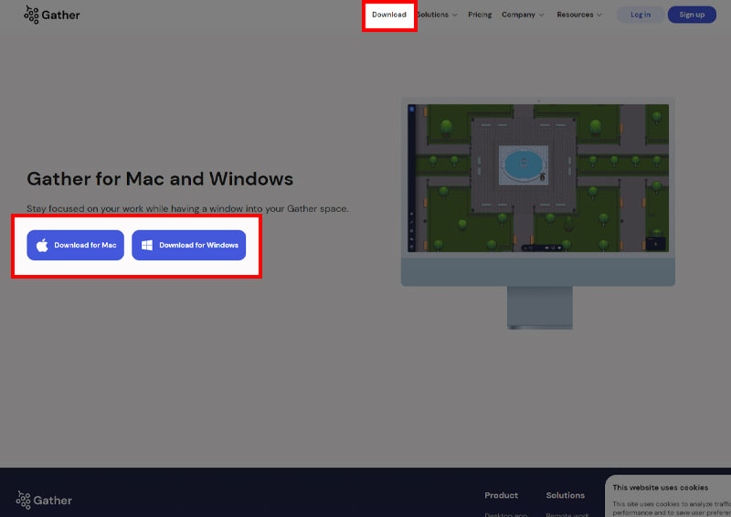Click the Solutions footer heading

tap(565, 495)
